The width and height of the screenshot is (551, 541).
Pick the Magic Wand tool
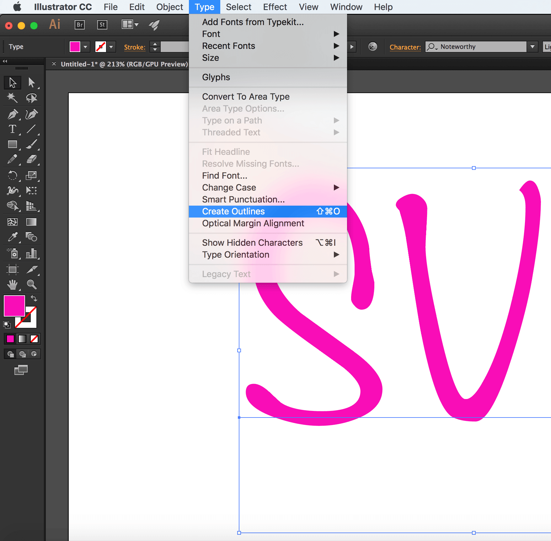point(13,98)
